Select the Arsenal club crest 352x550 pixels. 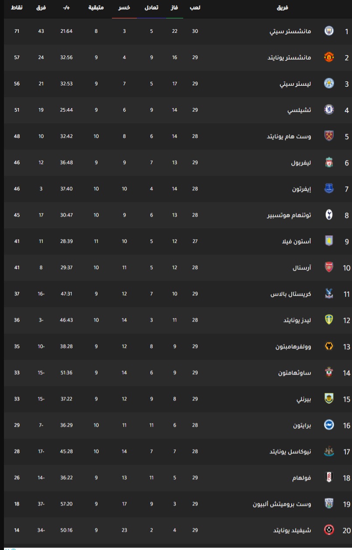(x=329, y=267)
